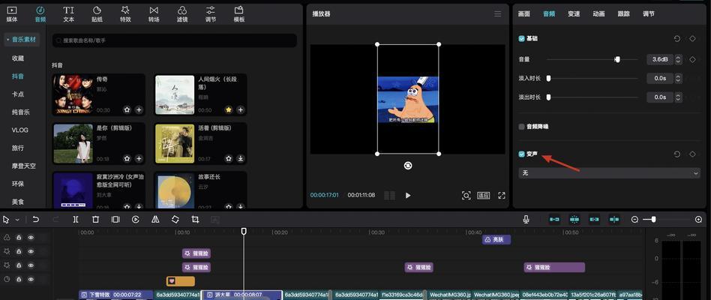Undo the last edit
The image size is (711, 300).
click(36, 219)
